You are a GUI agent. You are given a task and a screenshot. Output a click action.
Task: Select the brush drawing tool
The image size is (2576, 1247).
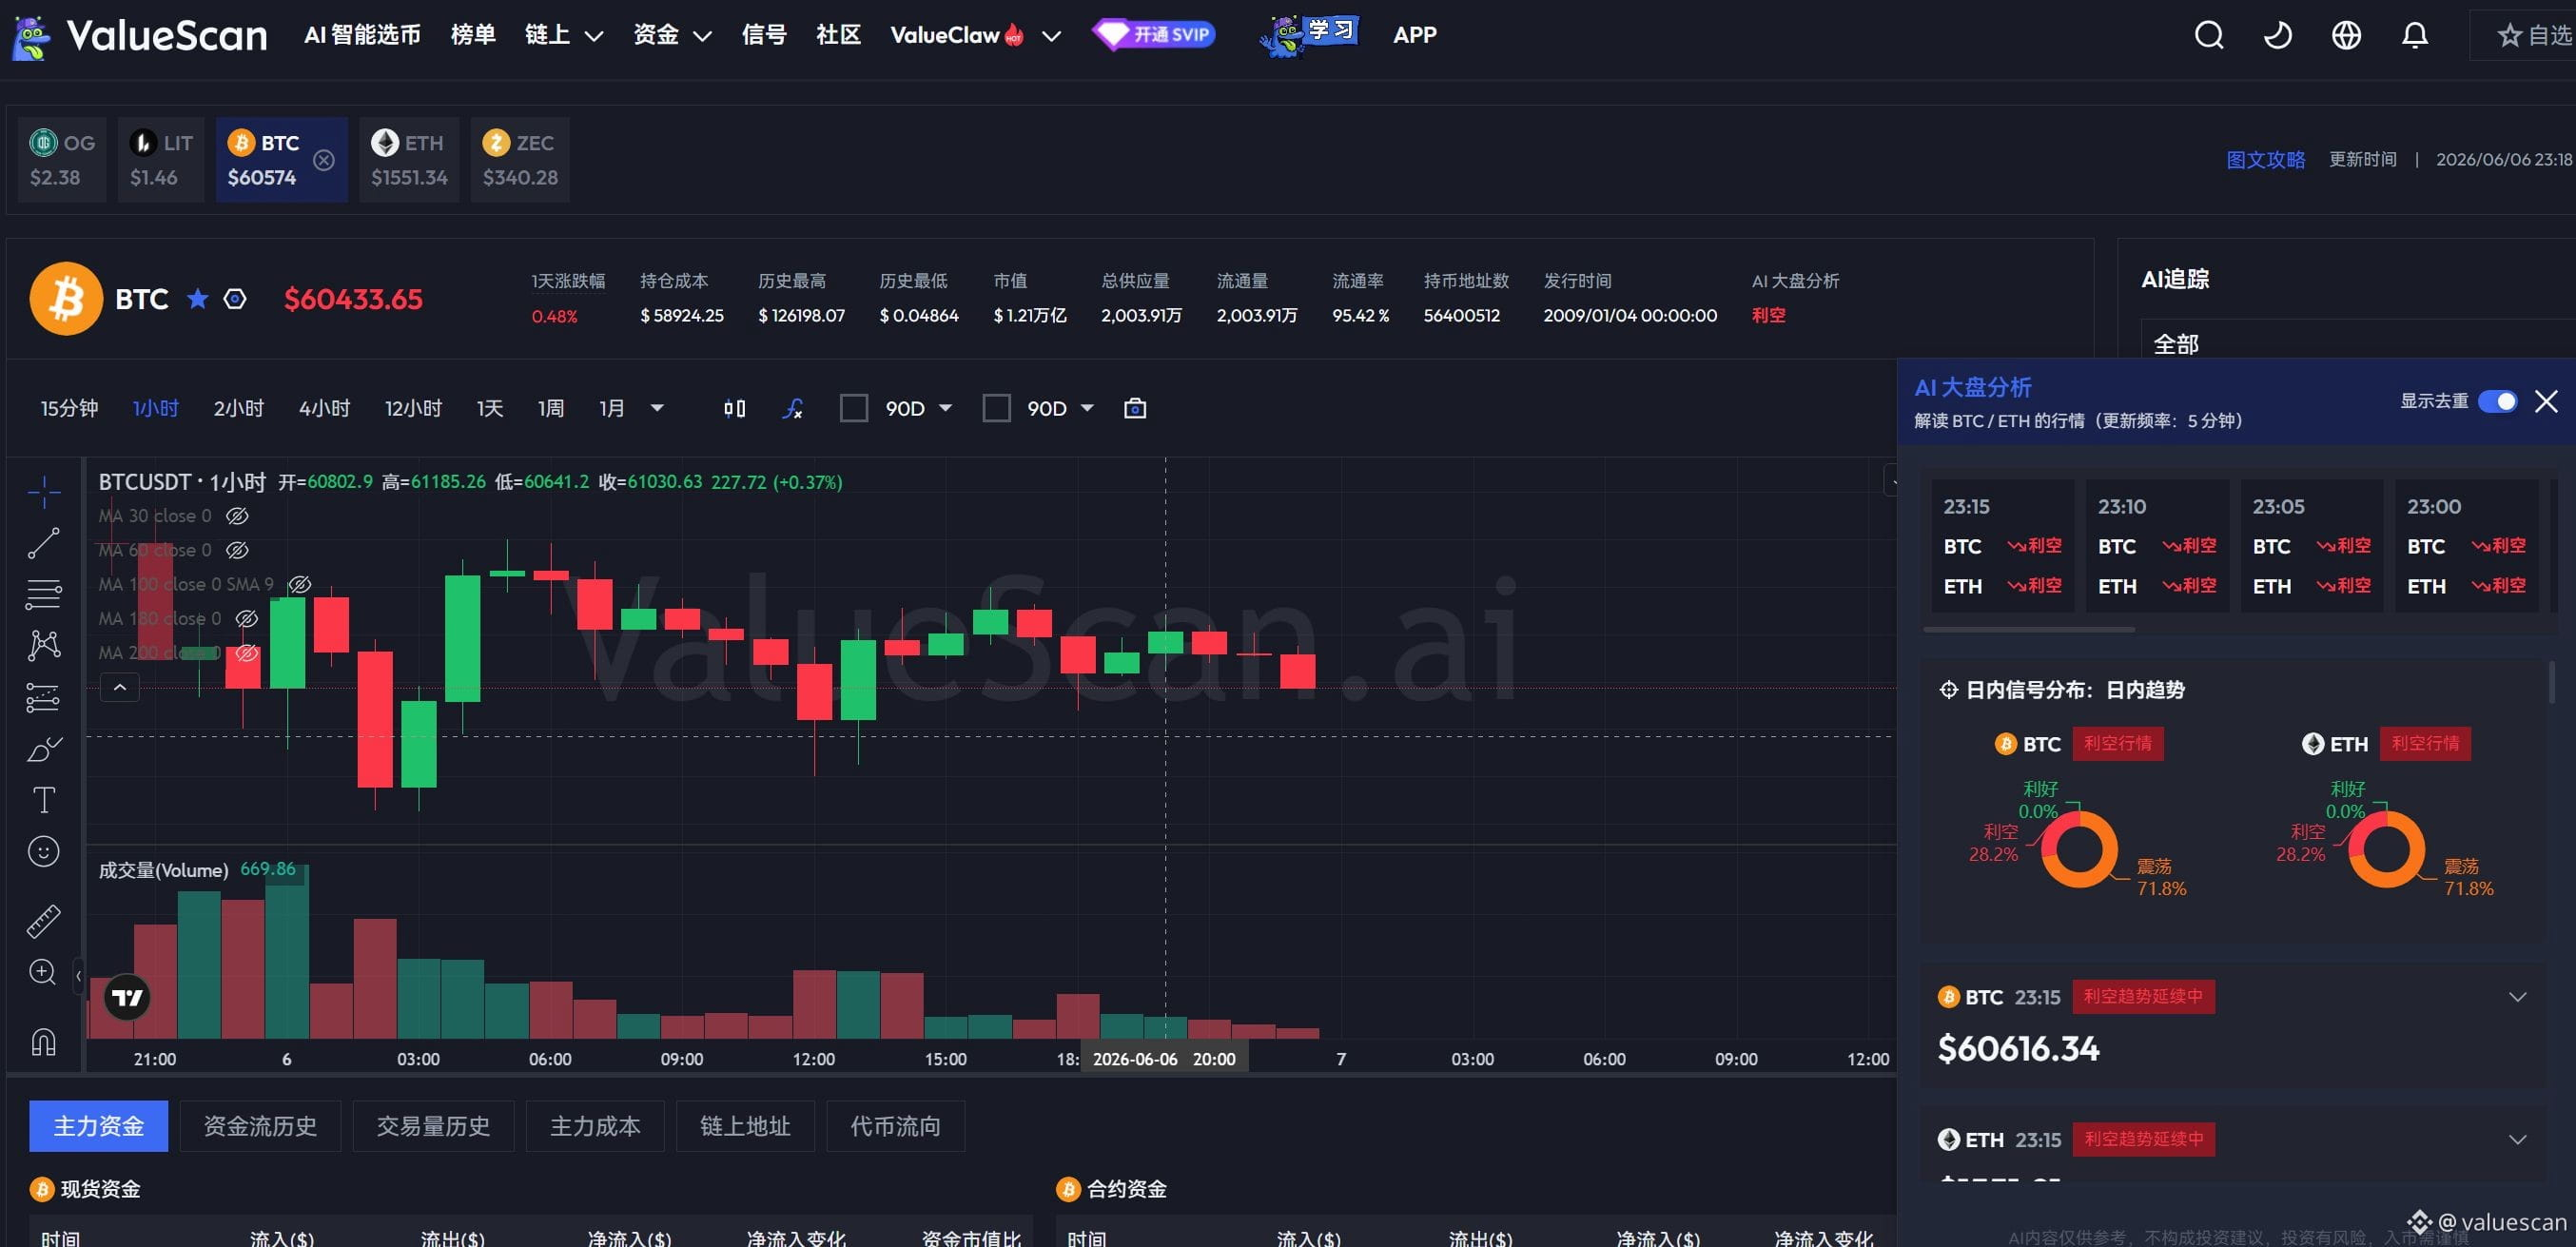tap(43, 749)
